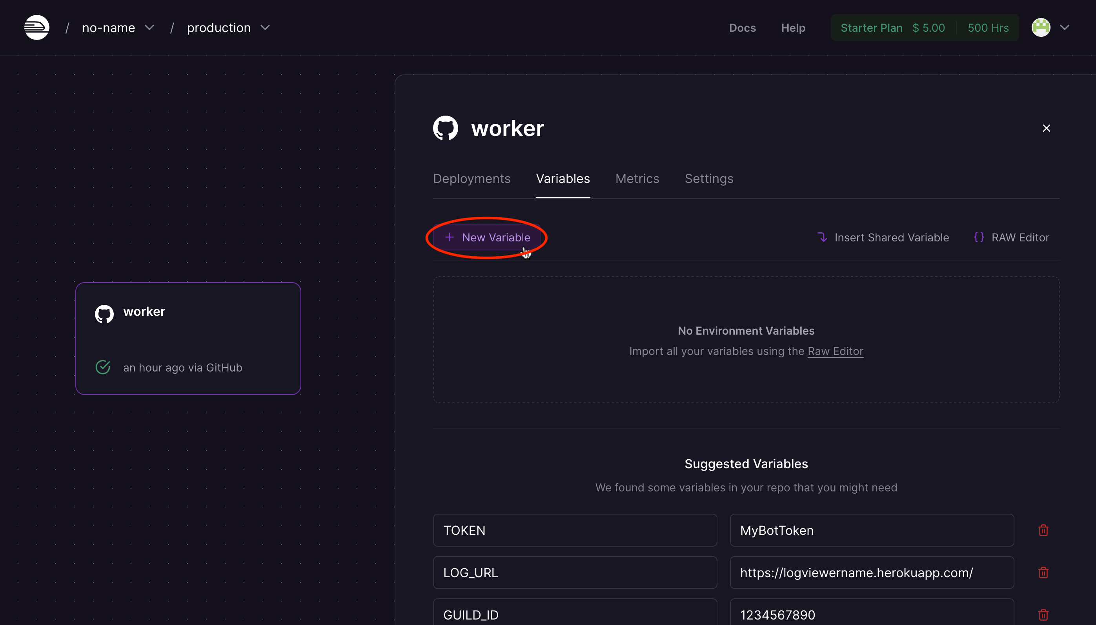The image size is (1096, 625).
Task: Open Docs from the top navigation
Action: pyautogui.click(x=743, y=27)
